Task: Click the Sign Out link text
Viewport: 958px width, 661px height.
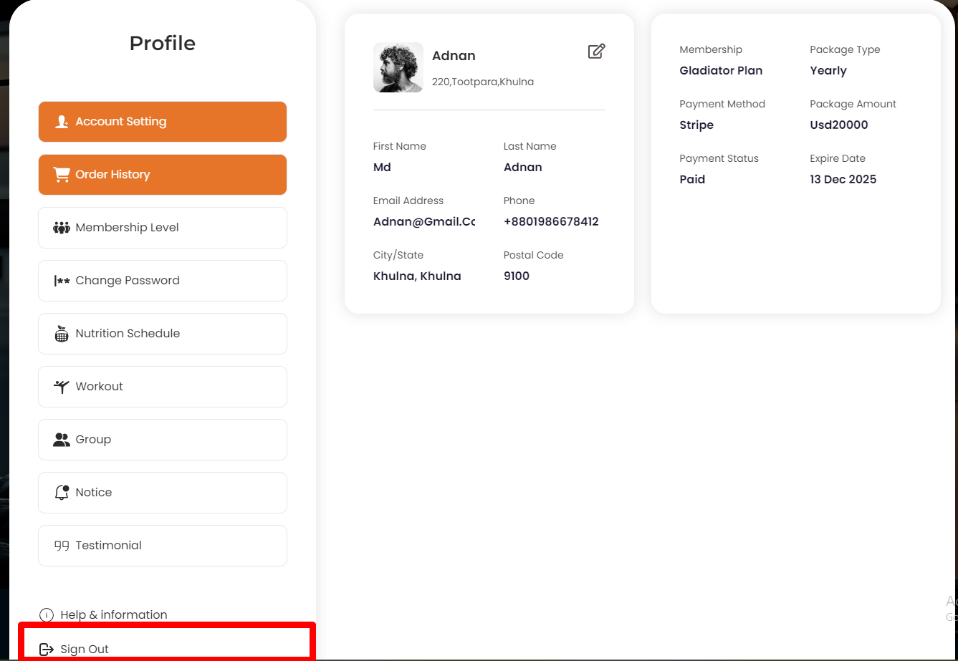Action: [x=85, y=650]
